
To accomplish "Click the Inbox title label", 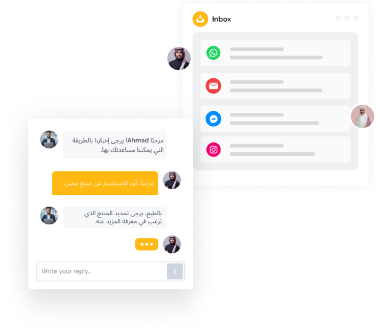I will 222,19.
